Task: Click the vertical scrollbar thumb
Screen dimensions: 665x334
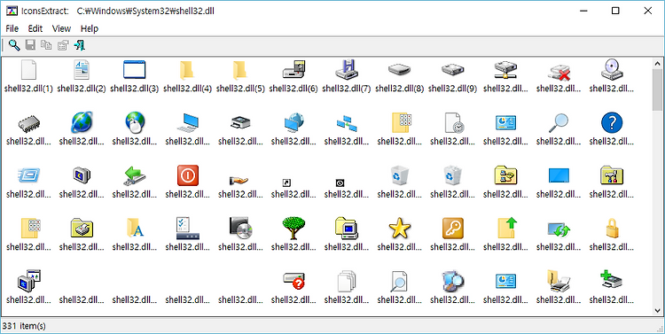Action: [658, 89]
